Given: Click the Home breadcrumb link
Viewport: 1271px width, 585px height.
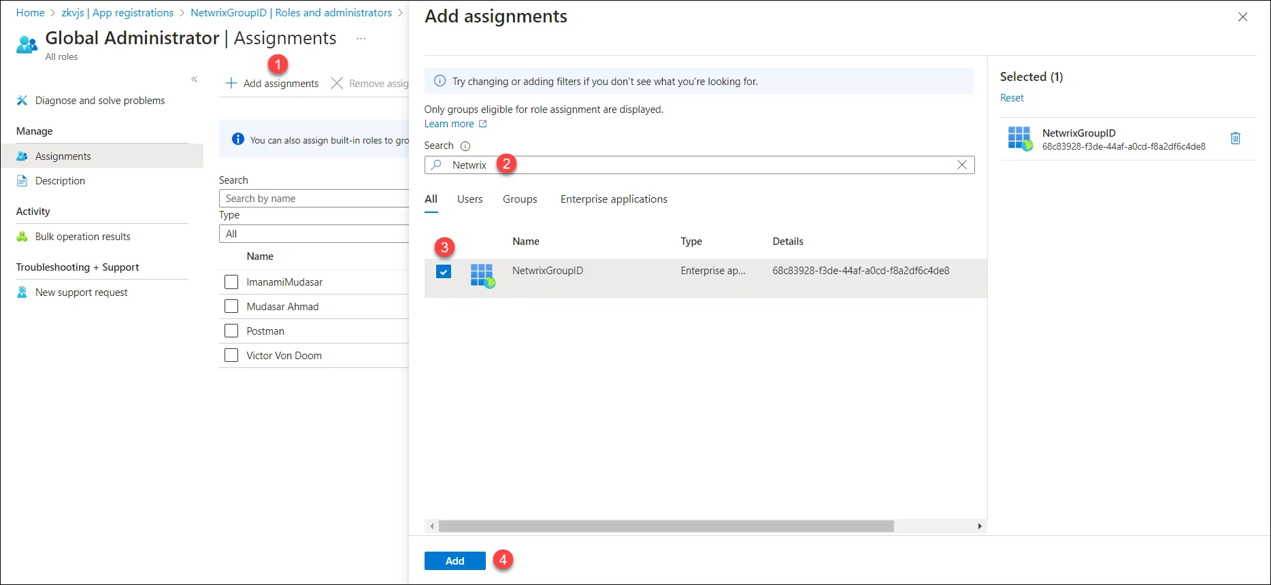Looking at the screenshot, I should pos(30,13).
